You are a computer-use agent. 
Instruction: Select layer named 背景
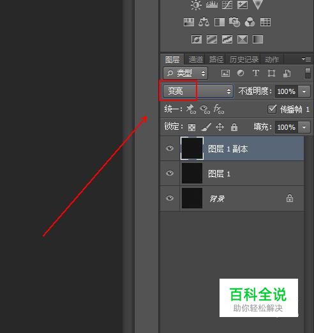[x=217, y=199]
